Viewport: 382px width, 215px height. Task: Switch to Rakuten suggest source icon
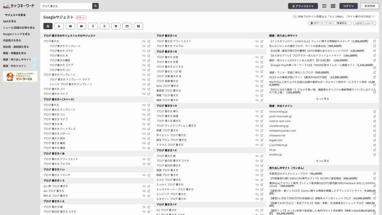(x=104, y=26)
